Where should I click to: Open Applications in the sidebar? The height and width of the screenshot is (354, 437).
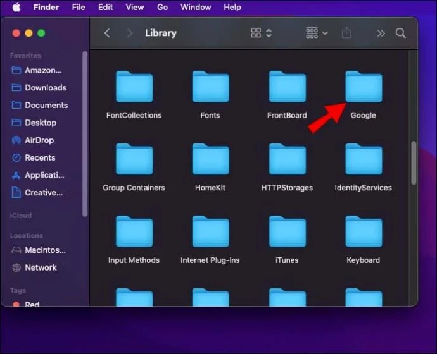click(x=38, y=175)
